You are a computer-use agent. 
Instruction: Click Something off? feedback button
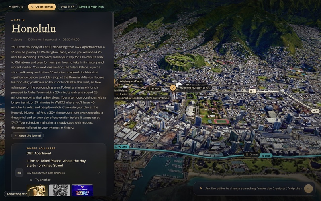(x=17, y=194)
